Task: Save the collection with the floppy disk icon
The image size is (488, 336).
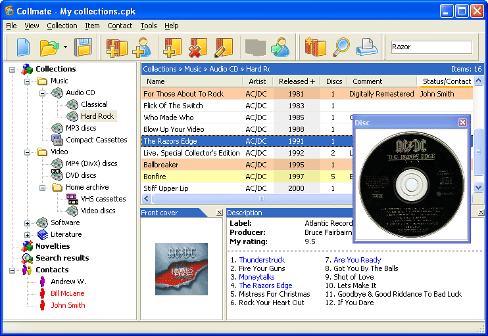Action: [83, 47]
